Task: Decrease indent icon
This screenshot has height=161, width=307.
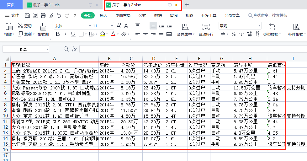Action: (x=161, y=26)
